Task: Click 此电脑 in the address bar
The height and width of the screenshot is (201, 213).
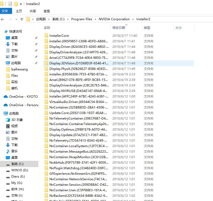Action: 41,19
